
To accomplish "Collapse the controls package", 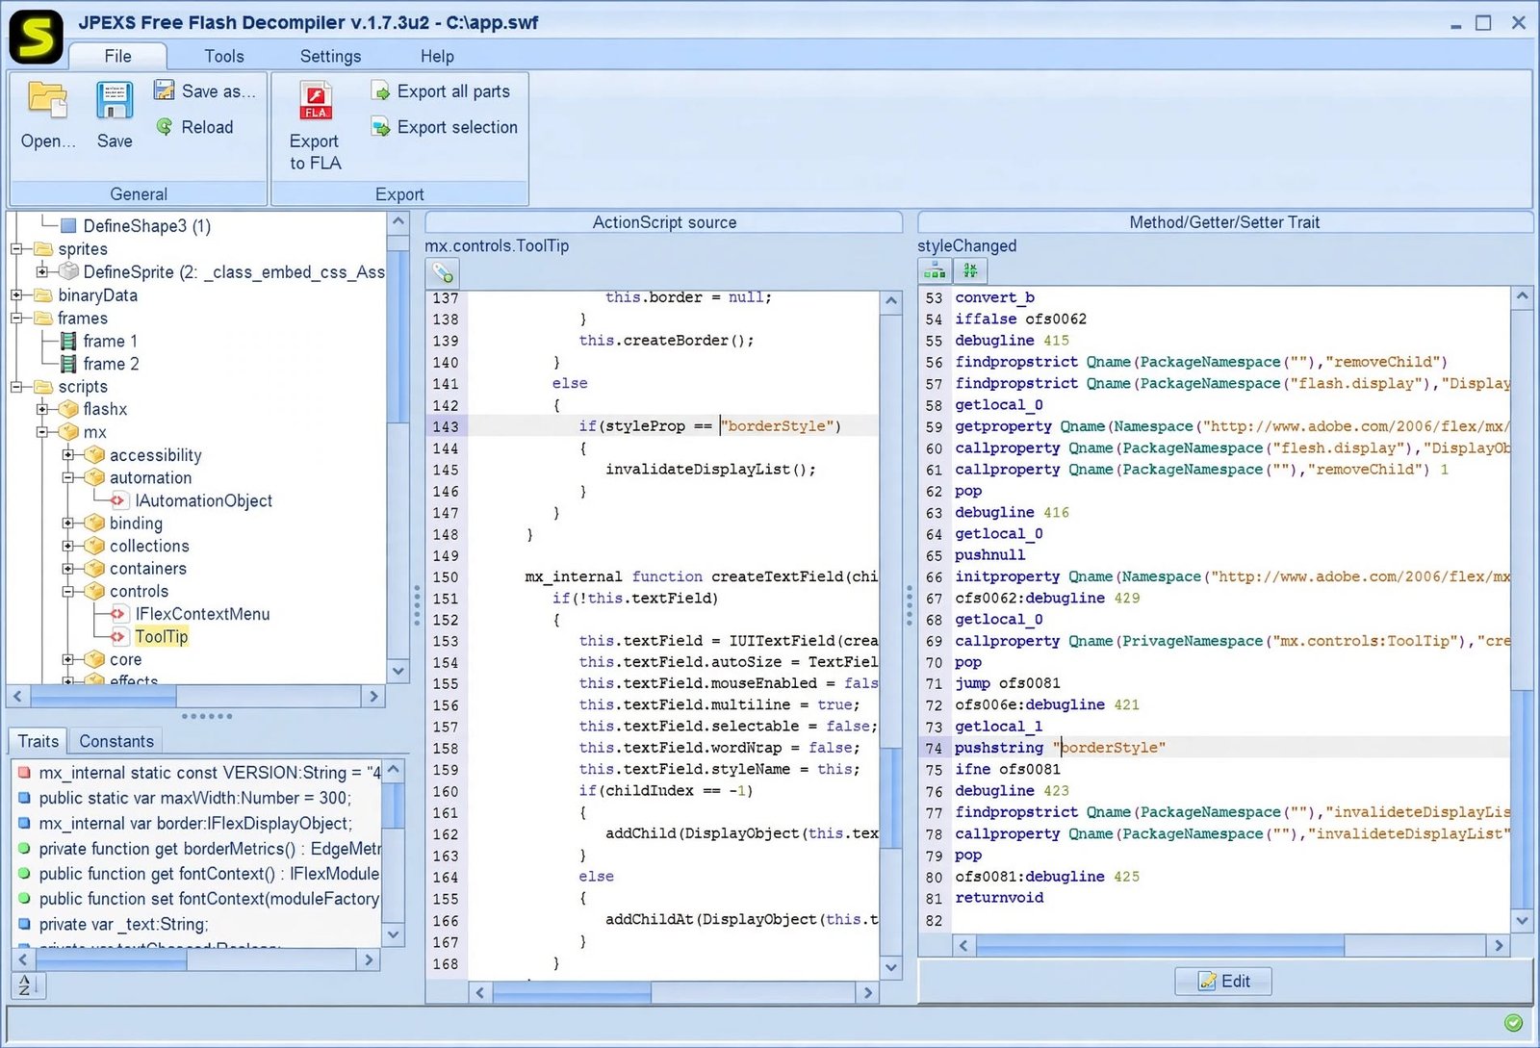I will (68, 591).
